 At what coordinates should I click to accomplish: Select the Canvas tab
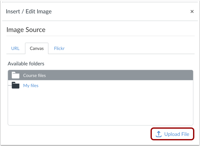point(37,48)
